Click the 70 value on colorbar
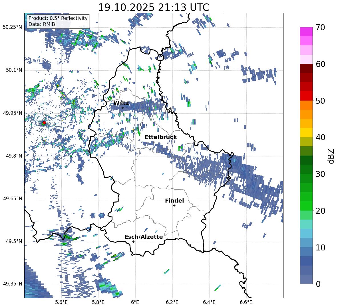Viewport: 338px width, 308px height. click(x=320, y=28)
